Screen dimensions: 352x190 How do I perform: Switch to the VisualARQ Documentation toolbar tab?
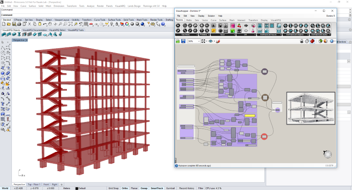tap(35, 30)
